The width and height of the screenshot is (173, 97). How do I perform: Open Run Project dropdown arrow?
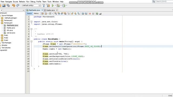[x=55, y=5]
